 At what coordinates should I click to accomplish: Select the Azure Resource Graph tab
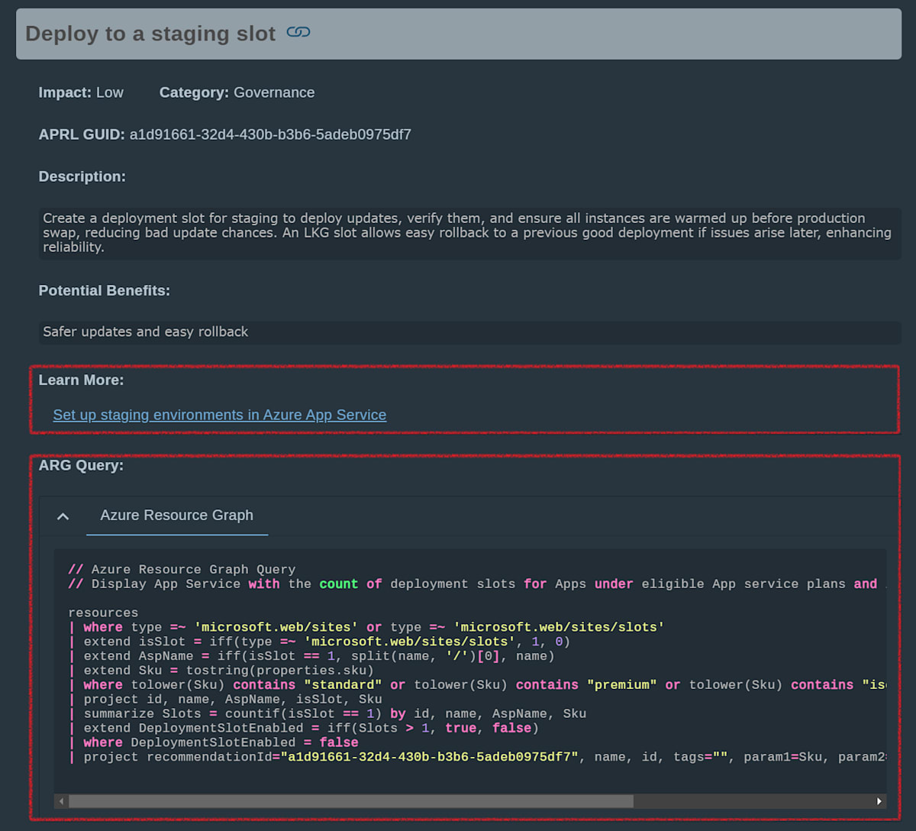[x=177, y=516]
